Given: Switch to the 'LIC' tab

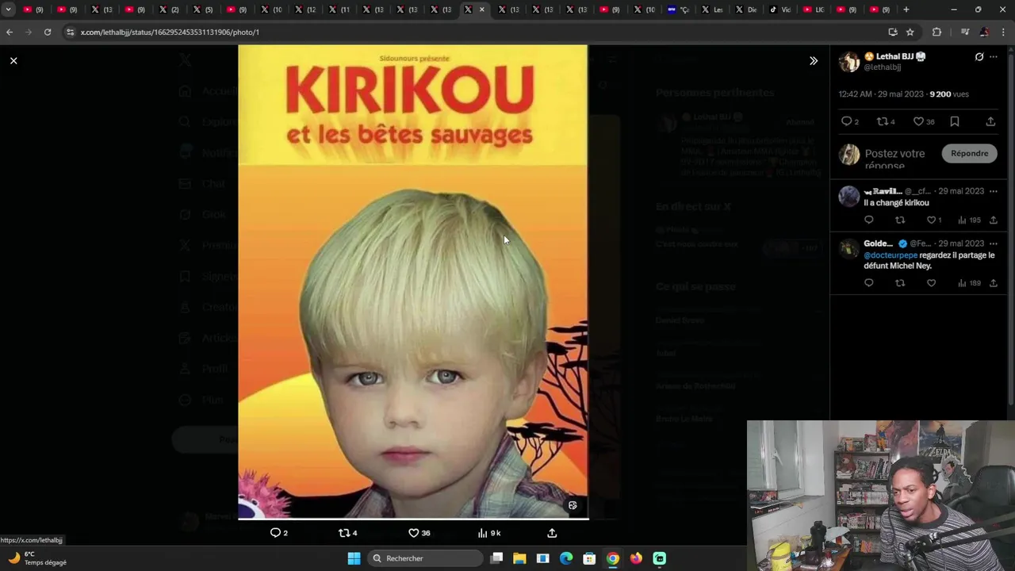Looking at the screenshot, I should [x=814, y=10].
